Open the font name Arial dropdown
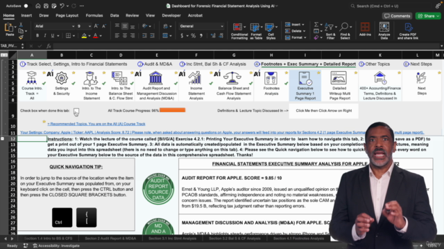444x249 pixels. click(73, 26)
